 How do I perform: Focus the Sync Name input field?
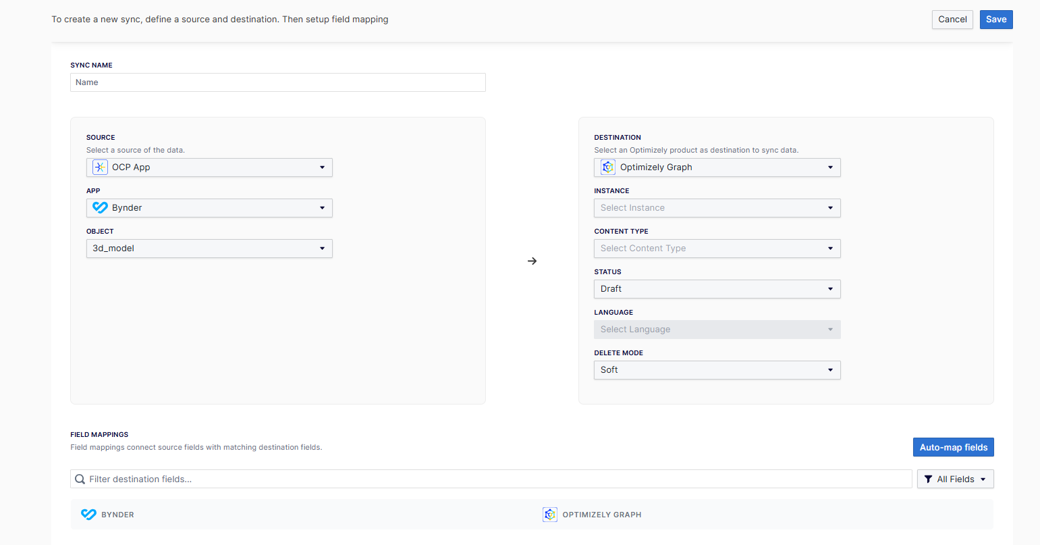click(277, 82)
